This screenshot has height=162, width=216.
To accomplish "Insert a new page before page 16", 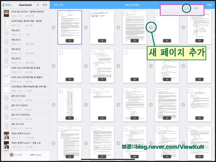I will (x=53, y=66).
